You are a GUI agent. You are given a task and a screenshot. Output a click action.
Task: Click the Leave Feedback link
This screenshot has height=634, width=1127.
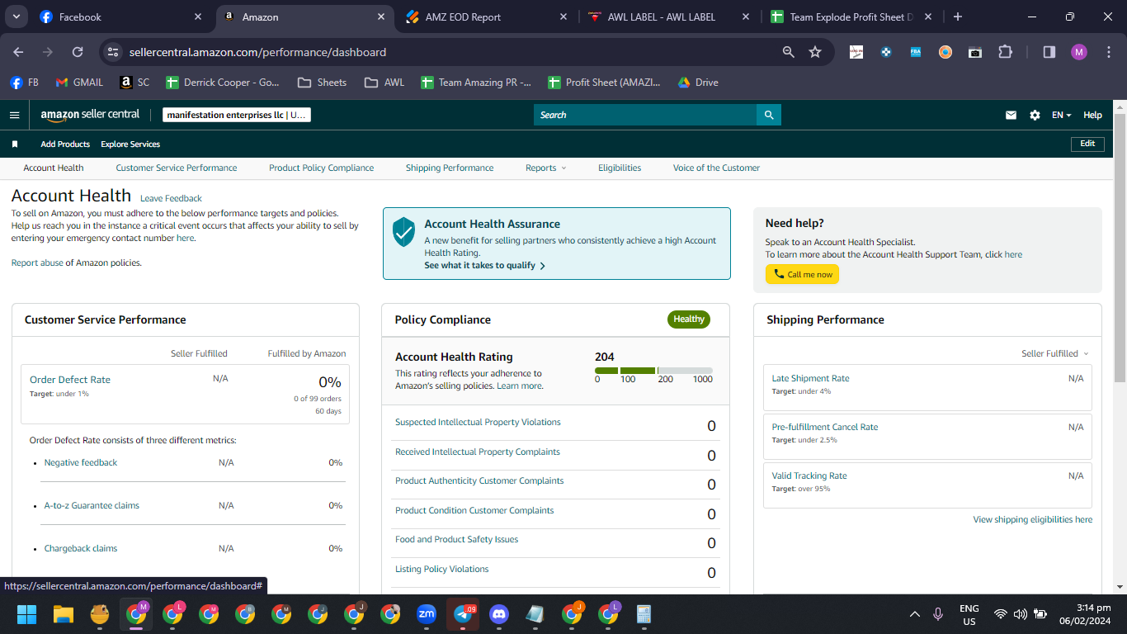click(x=171, y=199)
